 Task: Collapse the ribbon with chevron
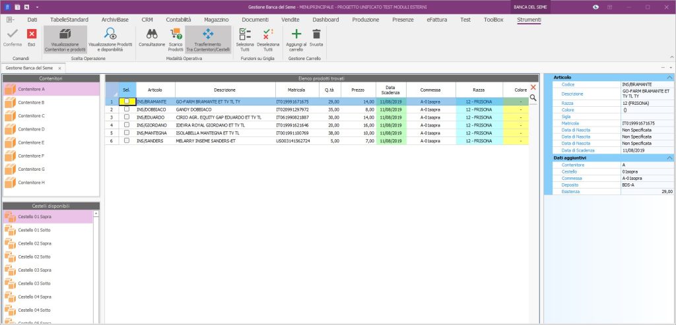(x=671, y=57)
